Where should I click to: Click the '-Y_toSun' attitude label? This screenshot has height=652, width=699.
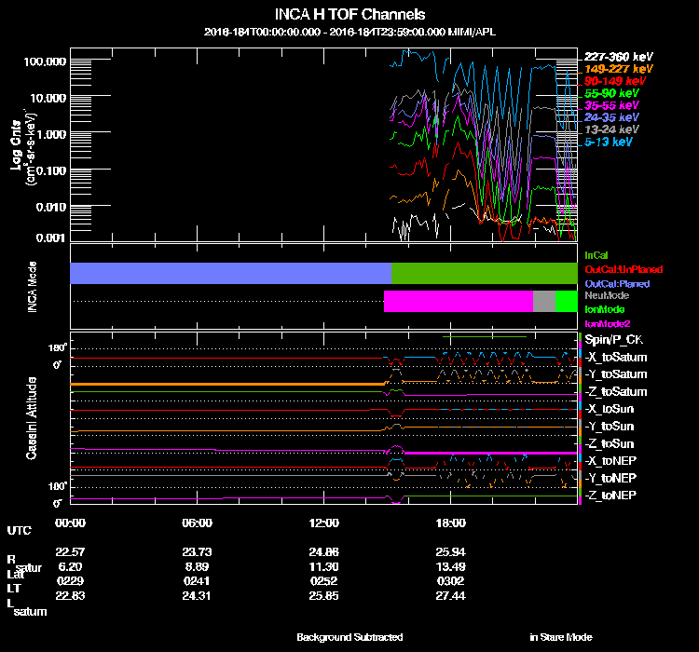tap(610, 427)
